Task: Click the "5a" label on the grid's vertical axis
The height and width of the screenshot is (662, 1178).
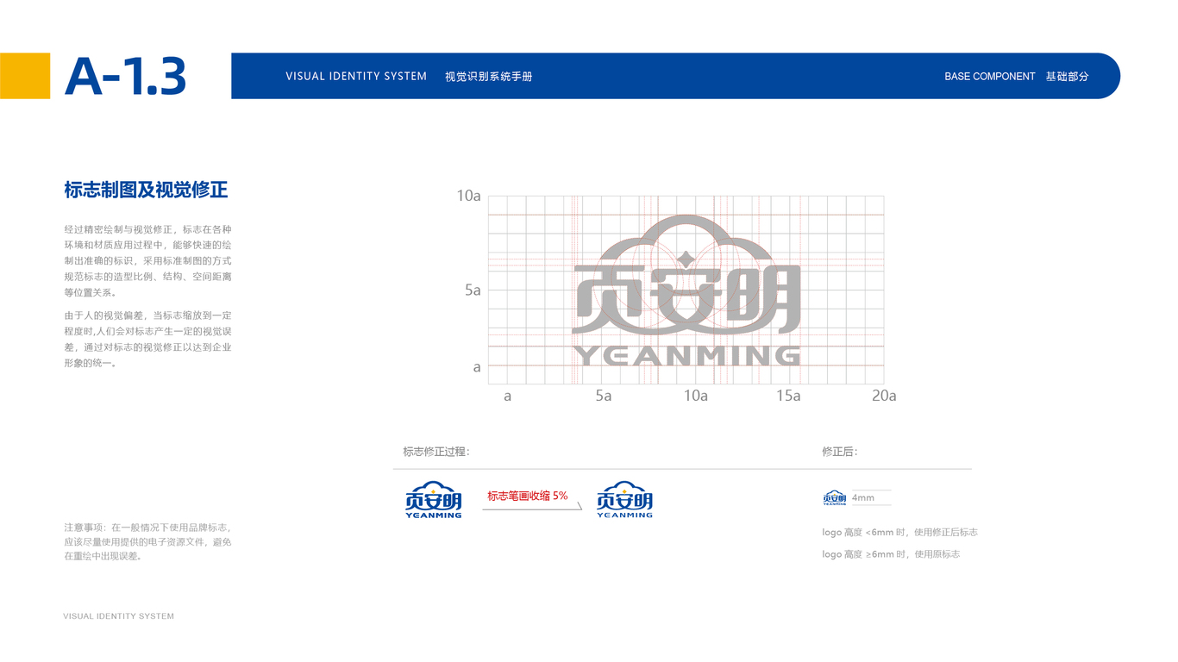Action: tap(473, 290)
